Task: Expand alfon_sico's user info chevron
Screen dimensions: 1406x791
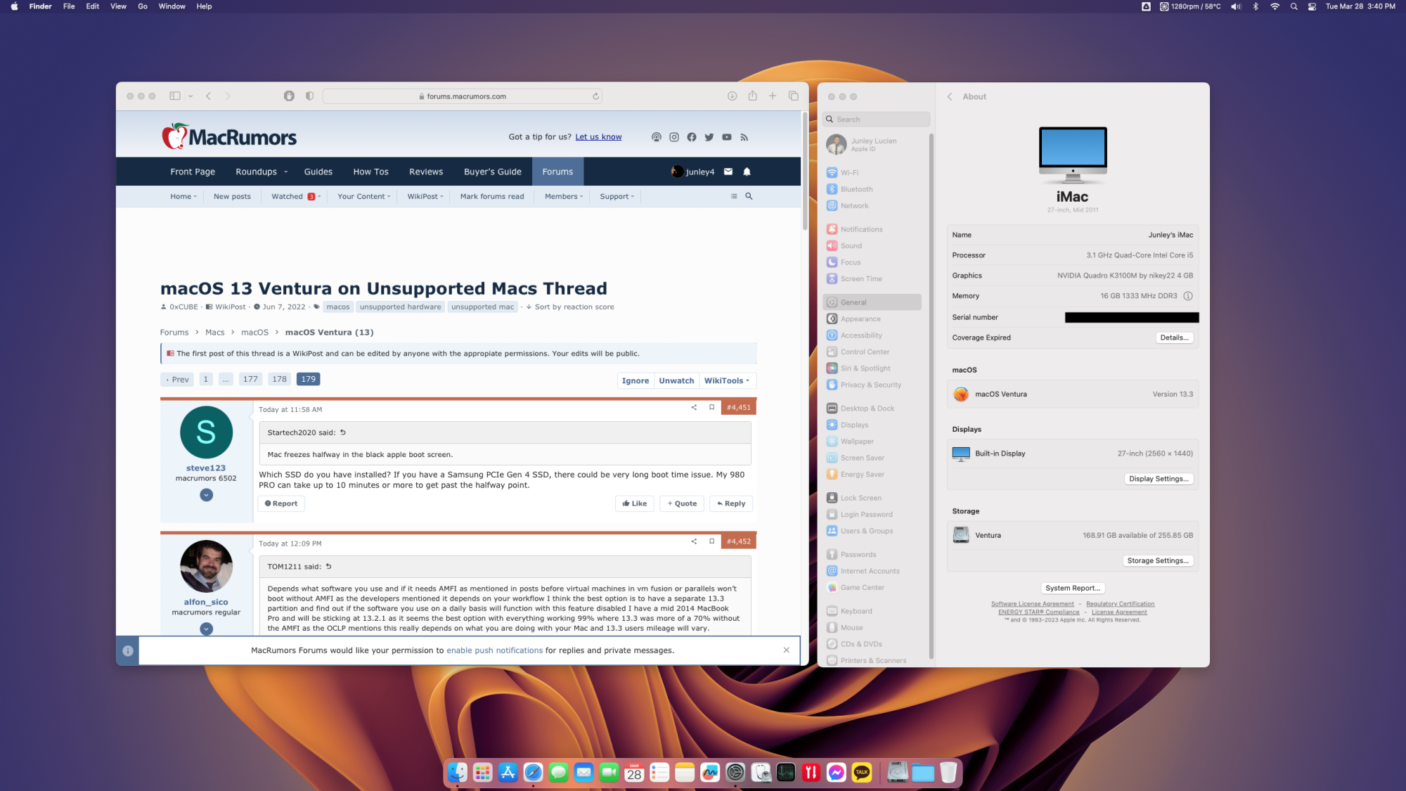Action: (x=206, y=629)
